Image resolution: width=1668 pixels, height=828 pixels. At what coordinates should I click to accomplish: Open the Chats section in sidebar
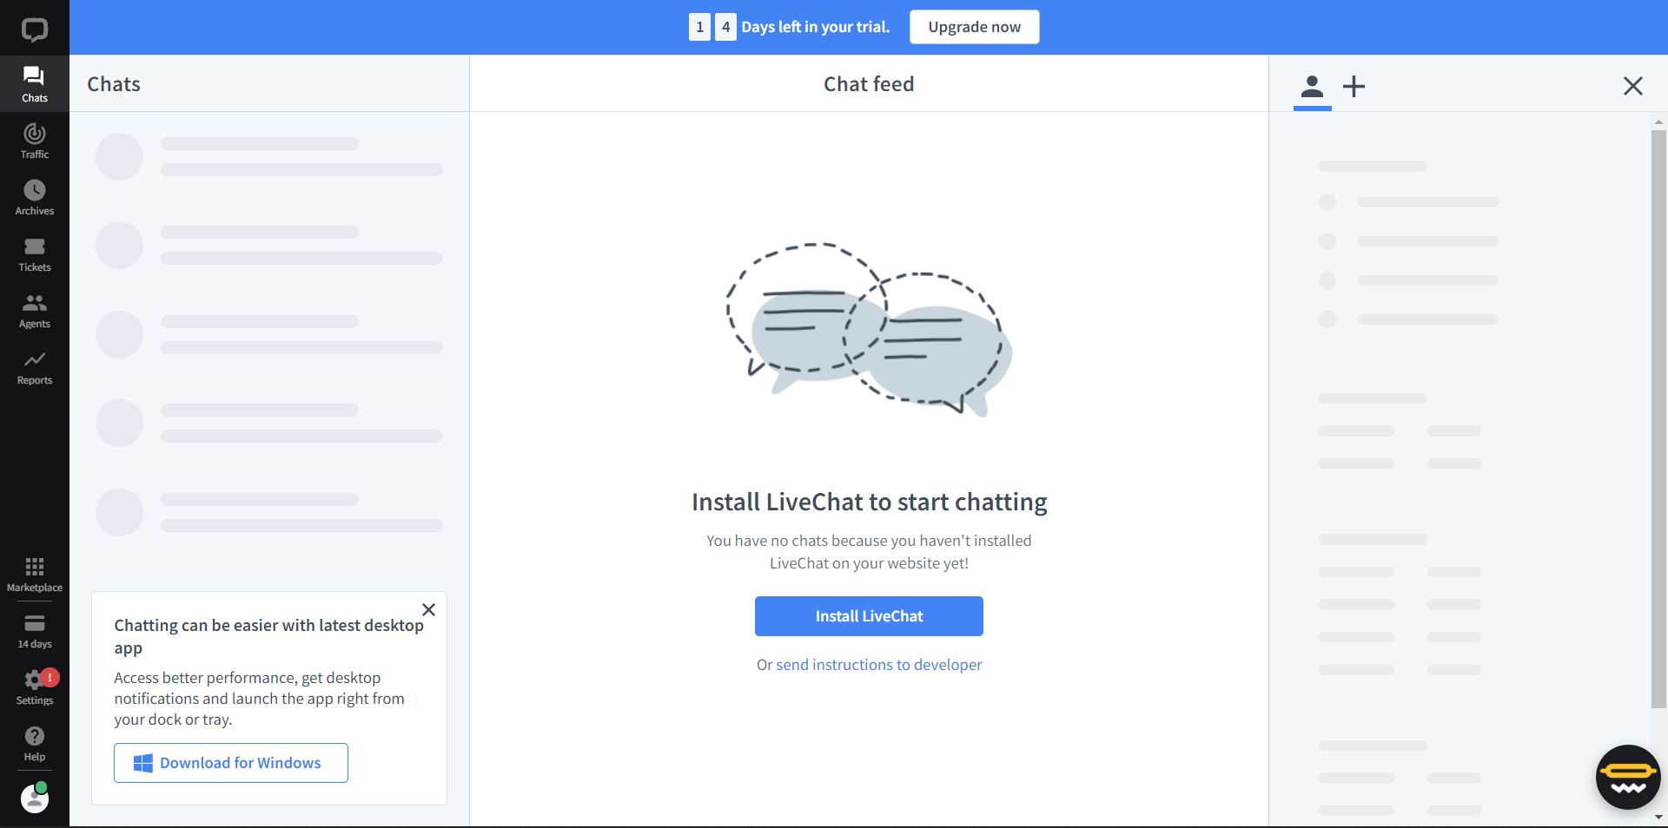point(35,84)
